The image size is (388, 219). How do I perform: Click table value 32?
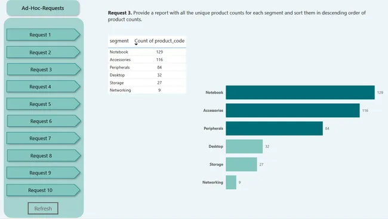[x=159, y=75]
